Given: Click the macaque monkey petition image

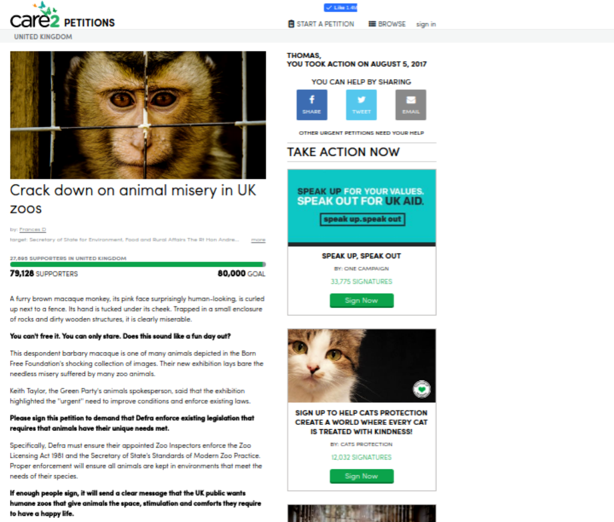Looking at the screenshot, I should (138, 115).
